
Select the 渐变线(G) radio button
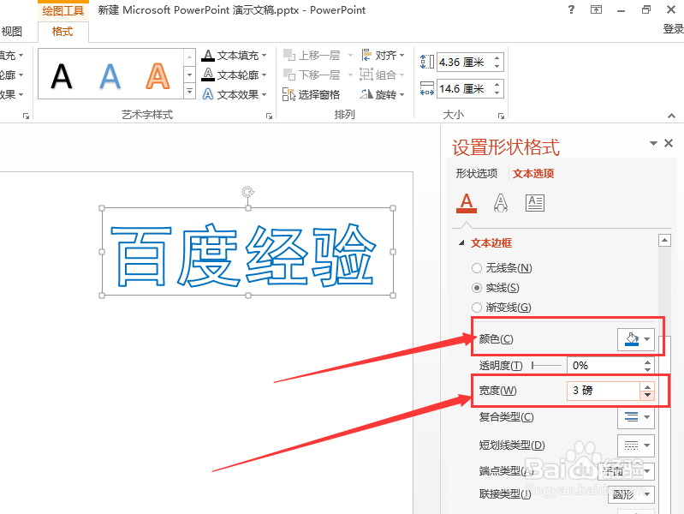[477, 308]
